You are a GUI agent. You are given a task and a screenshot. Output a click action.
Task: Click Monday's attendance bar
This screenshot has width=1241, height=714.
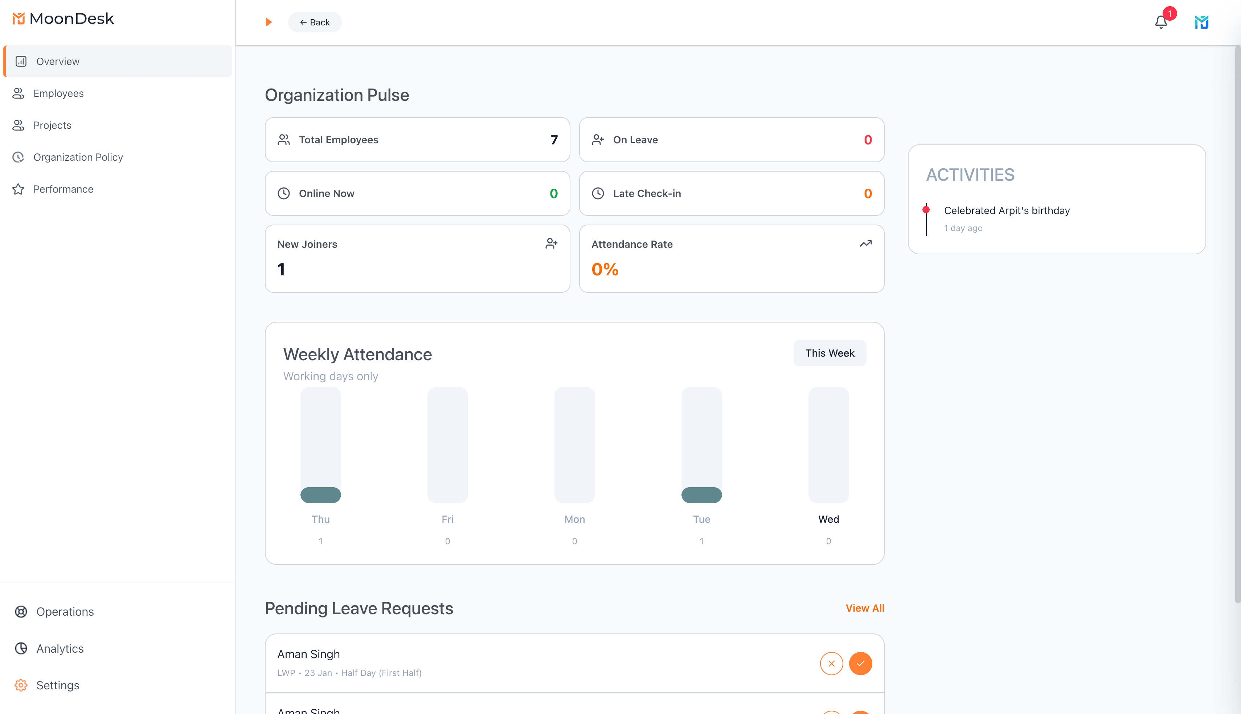coord(575,445)
